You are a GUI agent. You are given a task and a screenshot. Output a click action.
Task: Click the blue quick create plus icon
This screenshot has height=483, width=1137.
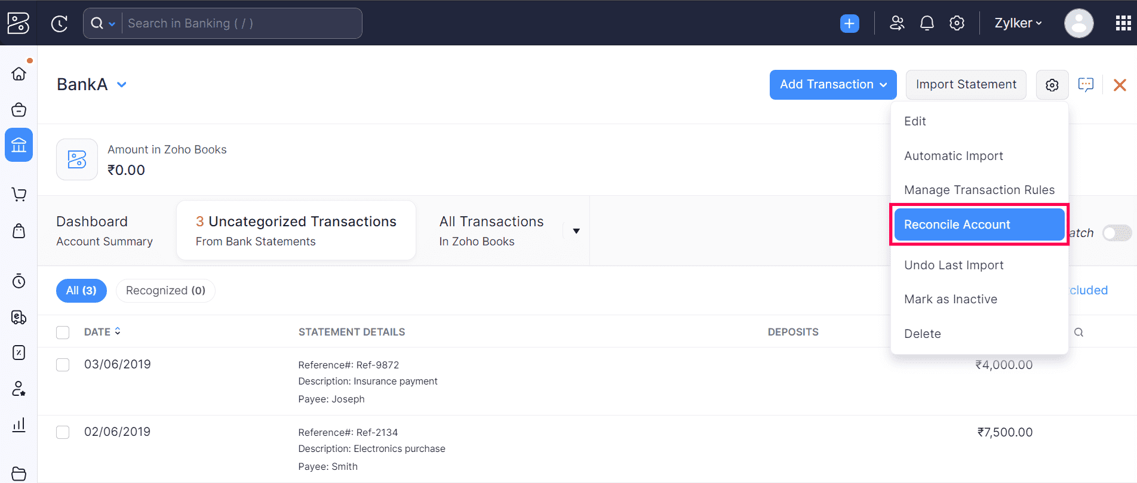pos(849,23)
